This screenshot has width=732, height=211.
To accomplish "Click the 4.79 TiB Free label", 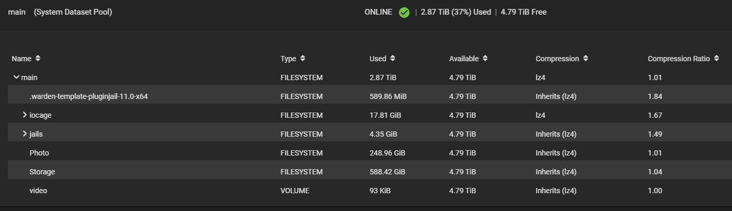I will click(x=523, y=12).
